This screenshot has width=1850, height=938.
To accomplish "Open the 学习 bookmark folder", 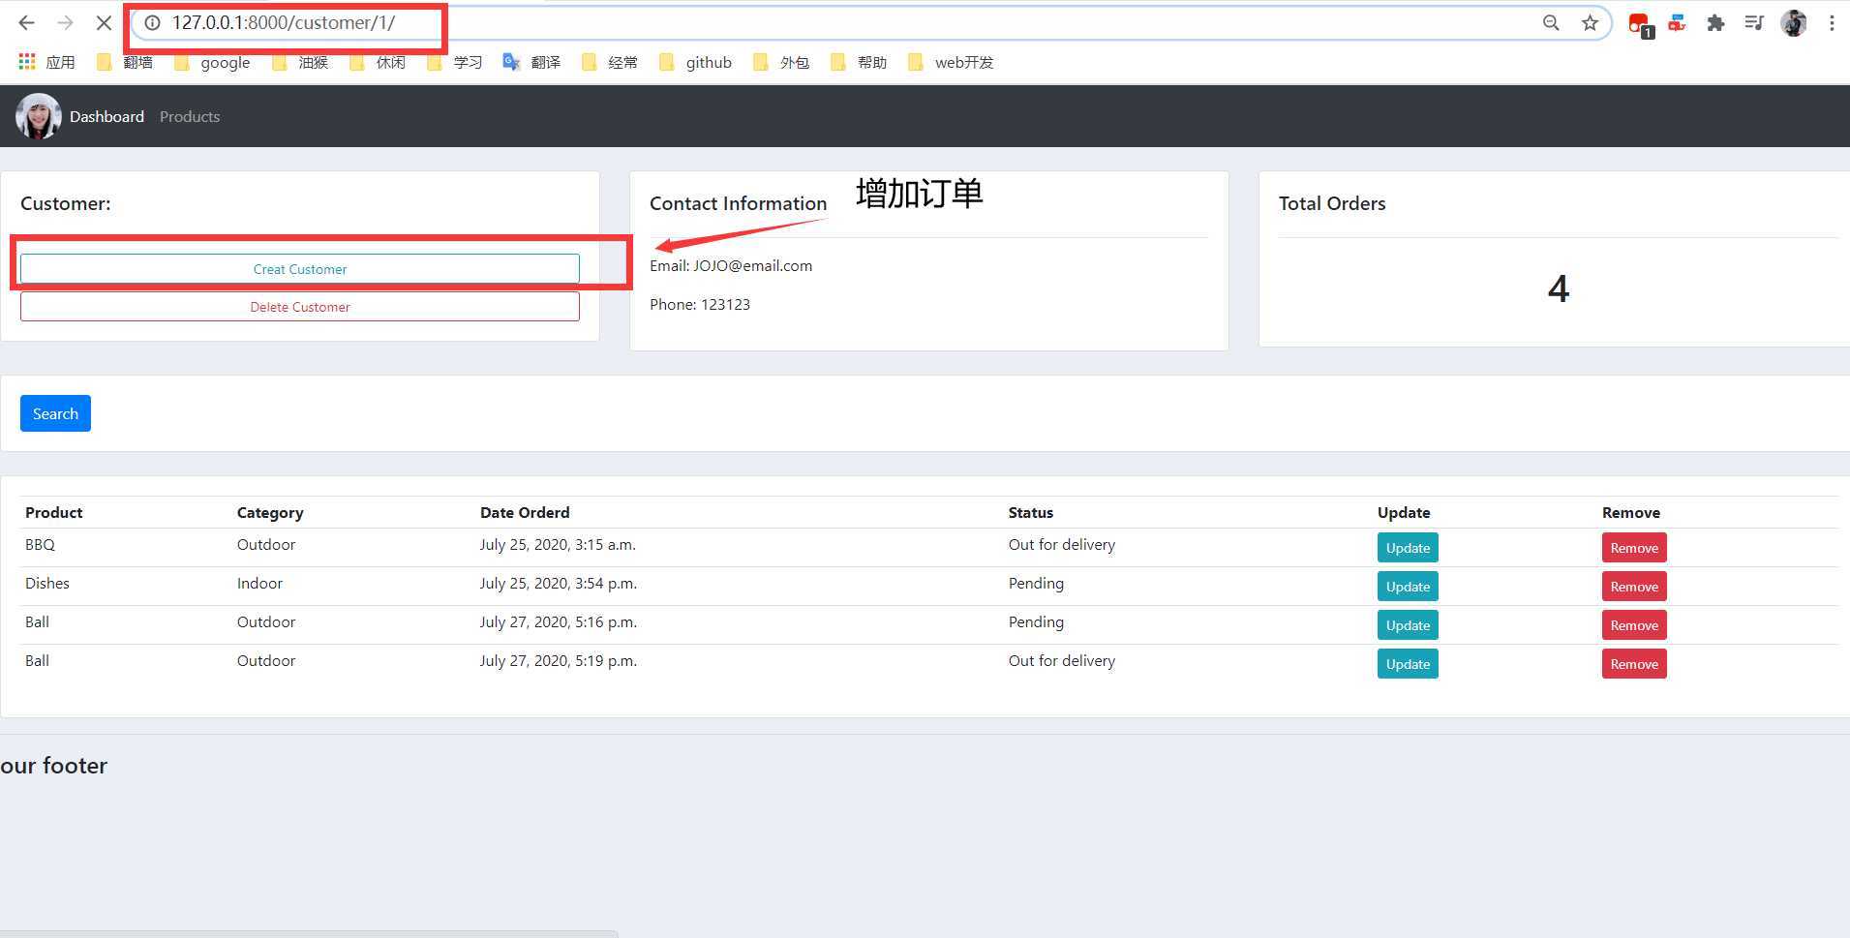I will pyautogui.click(x=454, y=62).
